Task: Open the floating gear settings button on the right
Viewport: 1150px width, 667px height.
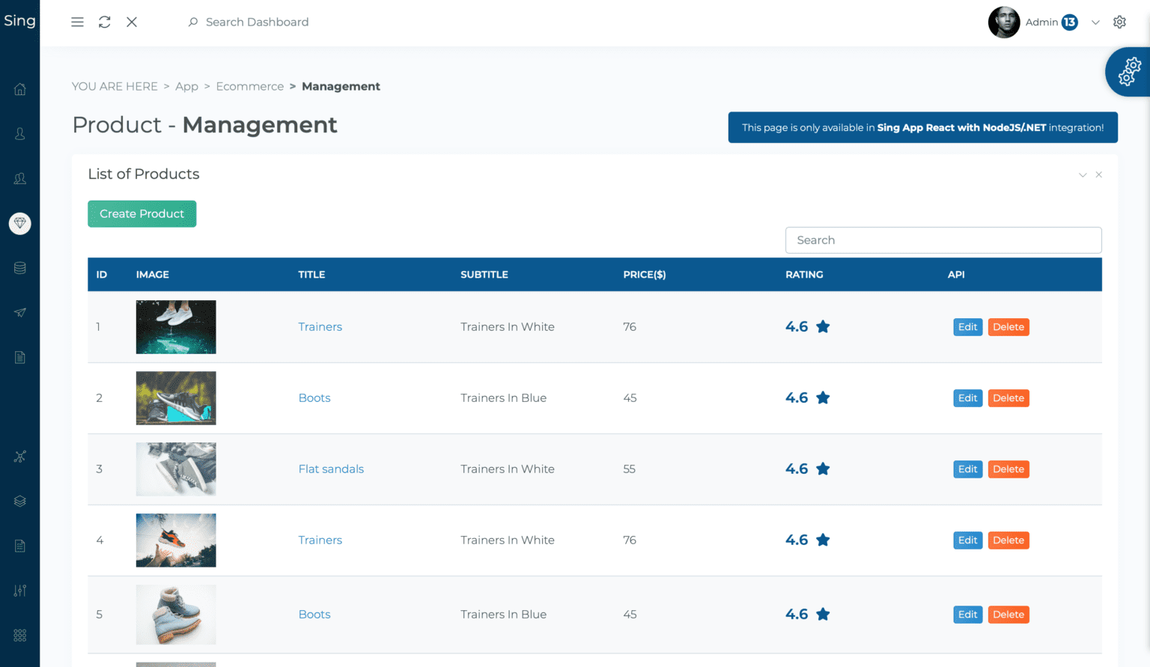Action: [x=1129, y=72]
